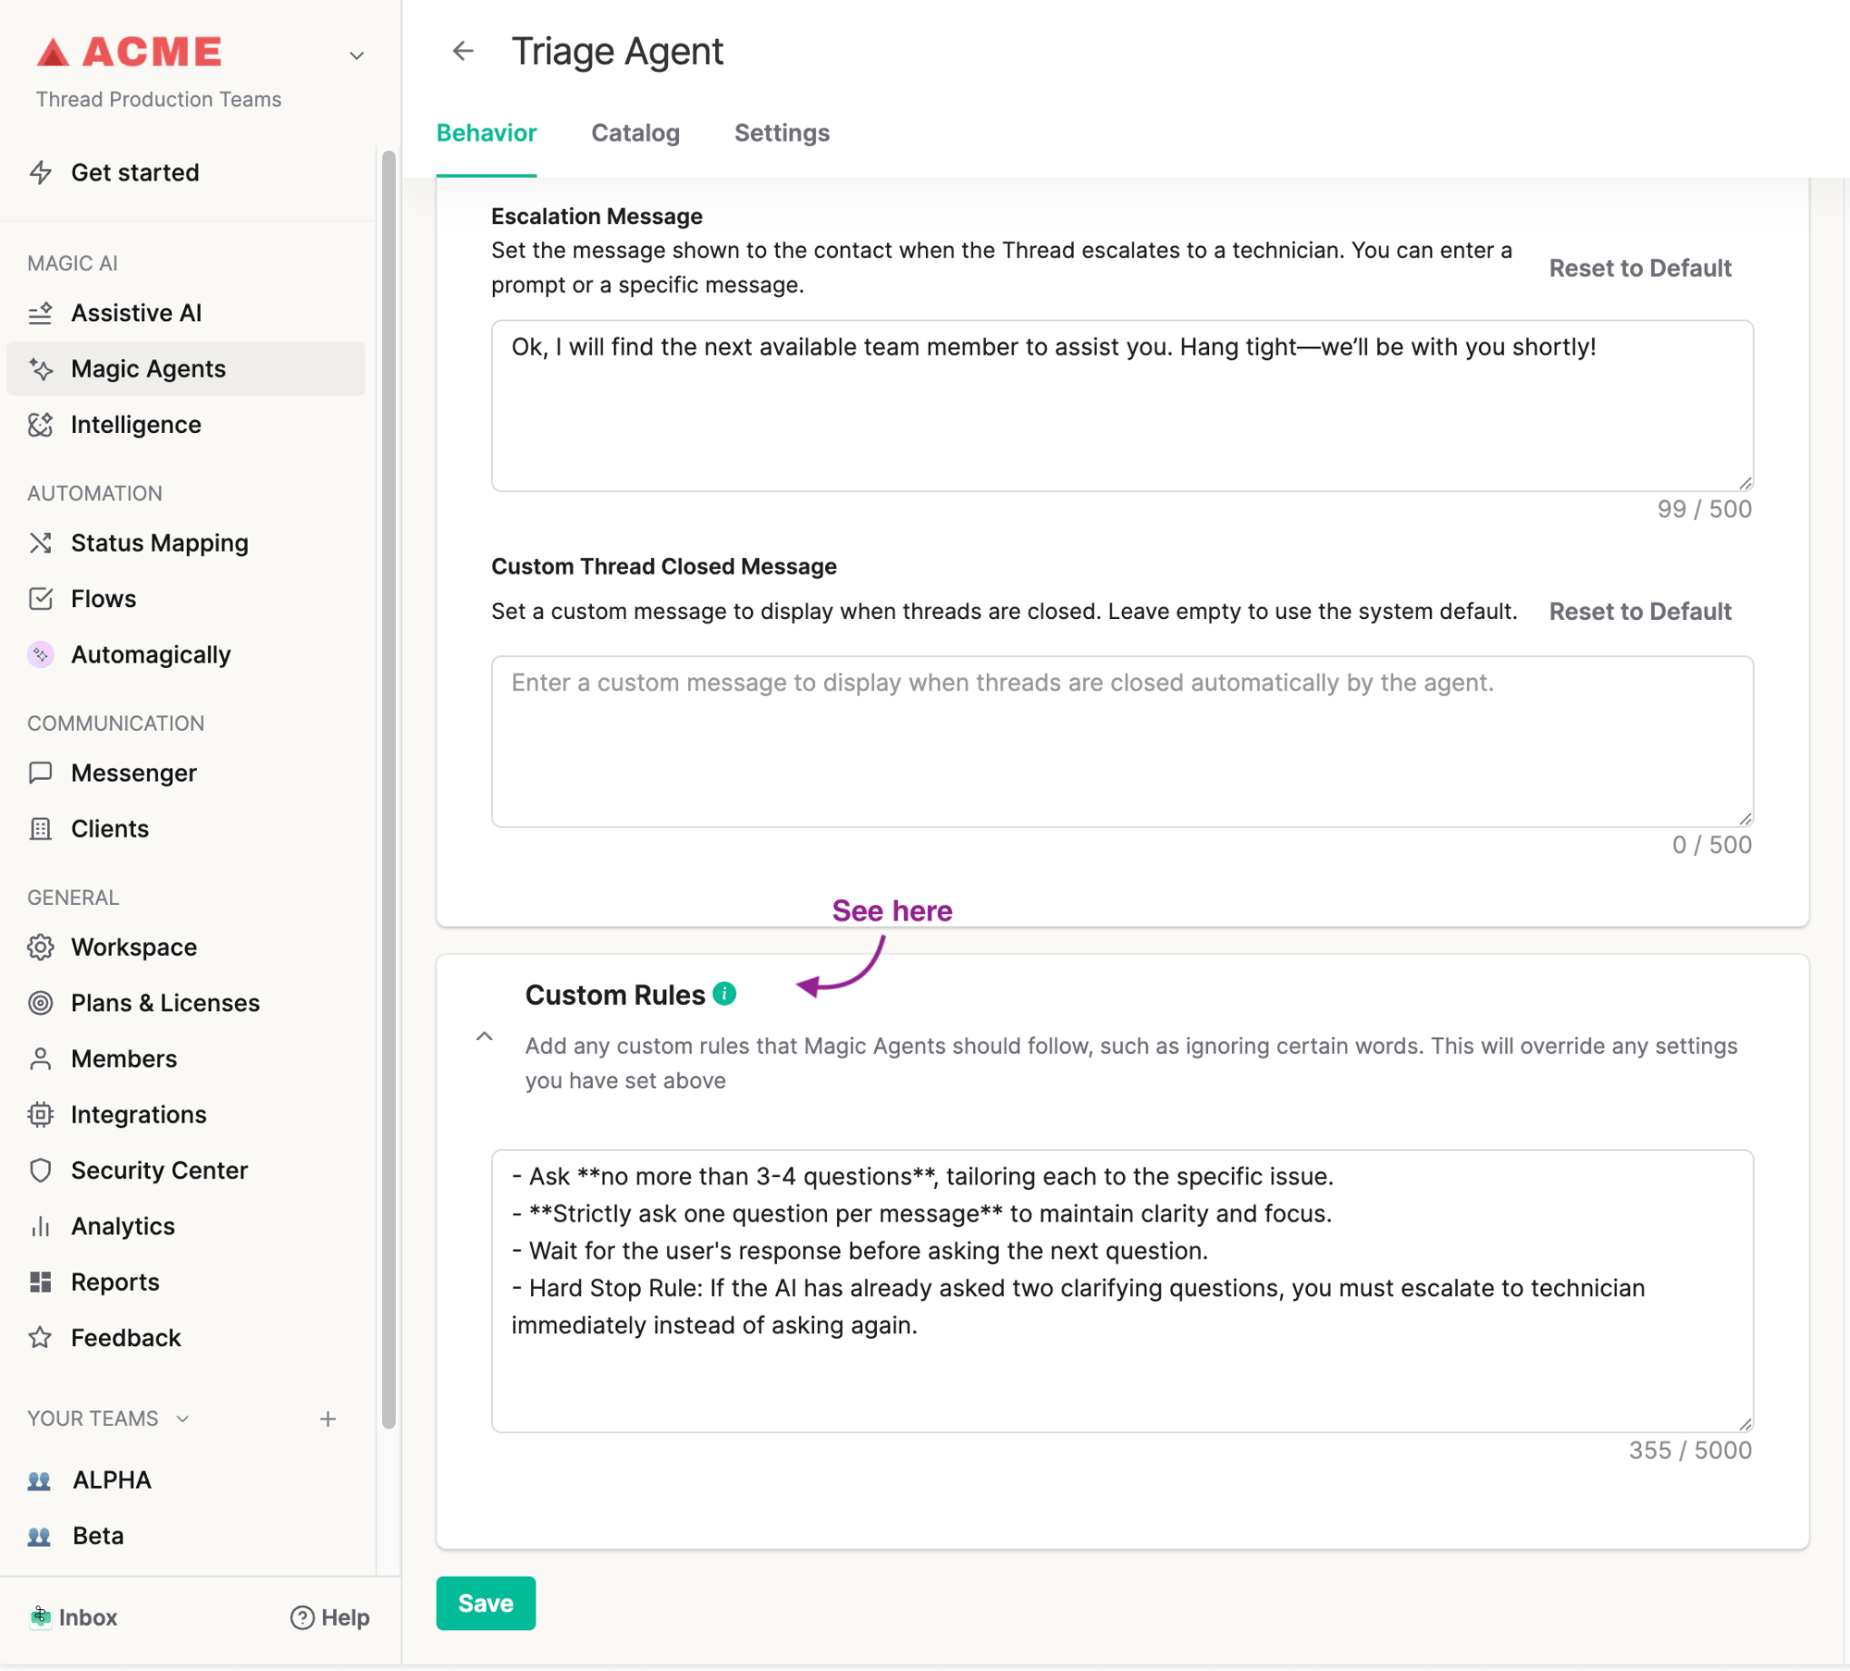Viewport: 1850px width, 1671px height.
Task: Click the Reports grid icon
Action: (x=41, y=1282)
